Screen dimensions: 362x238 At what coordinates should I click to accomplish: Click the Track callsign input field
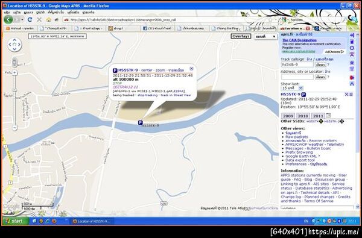(x=297, y=64)
